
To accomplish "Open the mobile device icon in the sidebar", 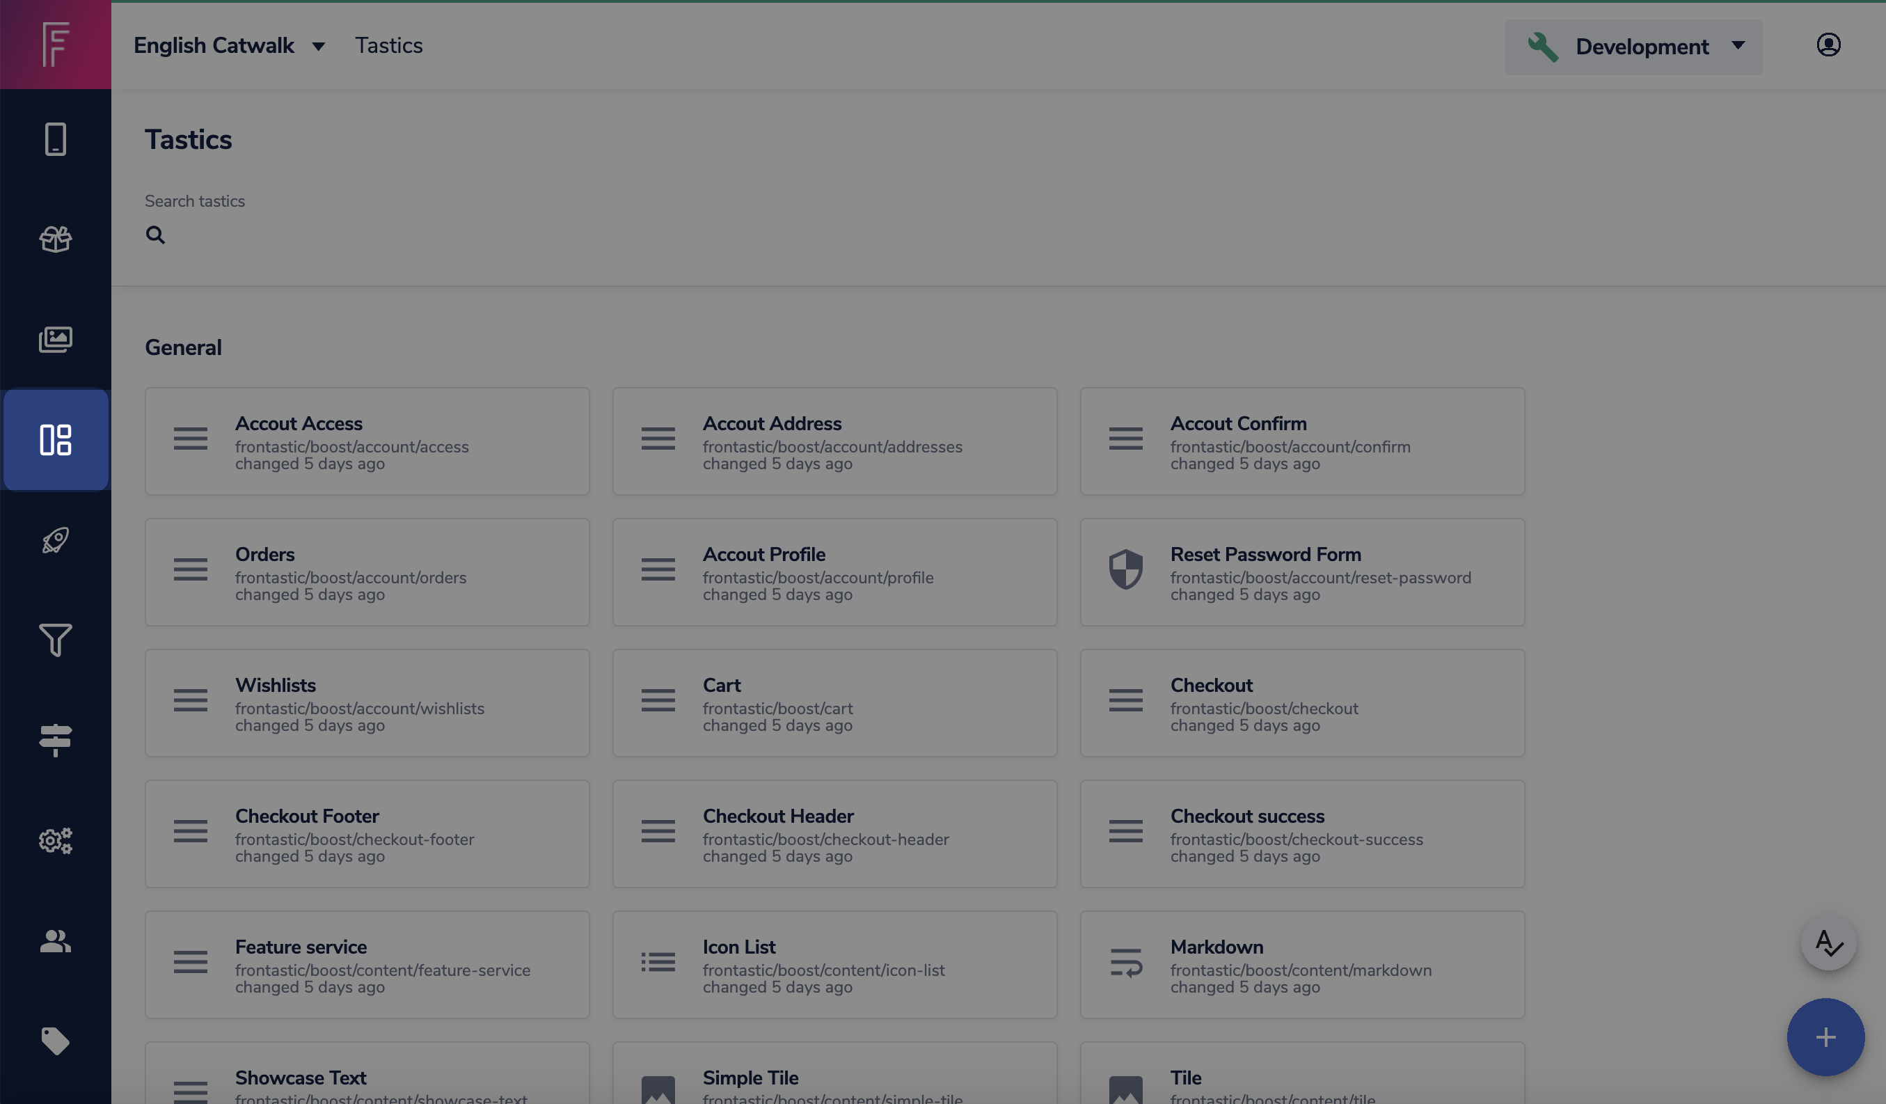I will 56,139.
